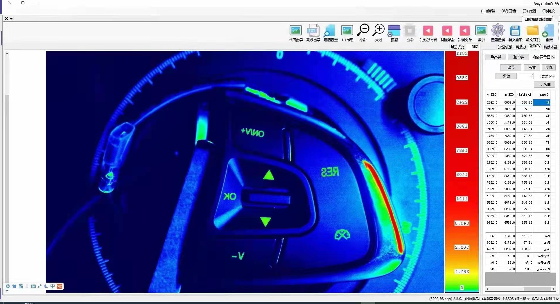Click the greyed 停止 (Stop) icon
Screen dimensions: 560x304
(x=410, y=31)
